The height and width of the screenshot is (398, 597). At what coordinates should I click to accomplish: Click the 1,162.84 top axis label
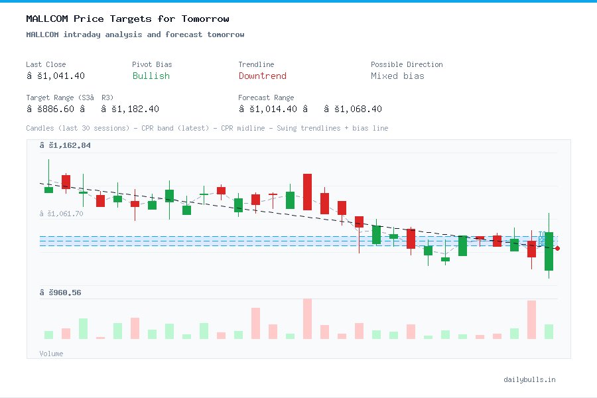point(65,145)
